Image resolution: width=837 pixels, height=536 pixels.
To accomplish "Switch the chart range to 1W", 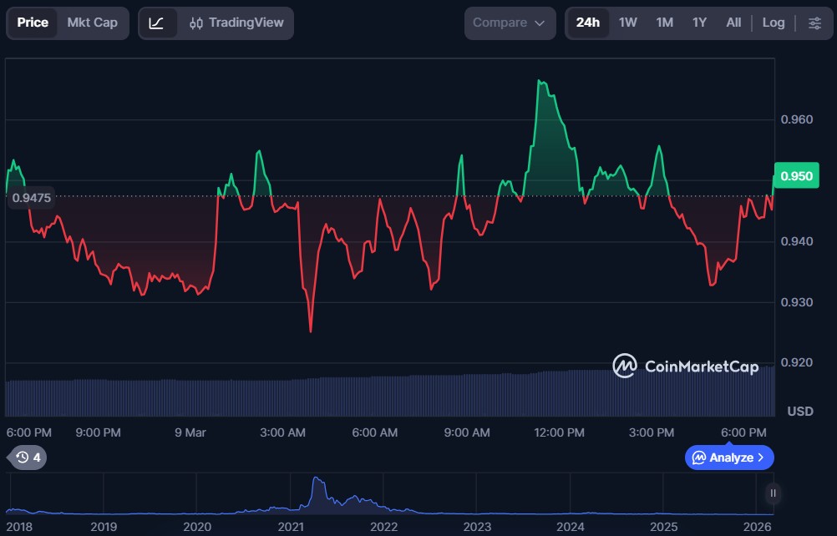I will (627, 23).
